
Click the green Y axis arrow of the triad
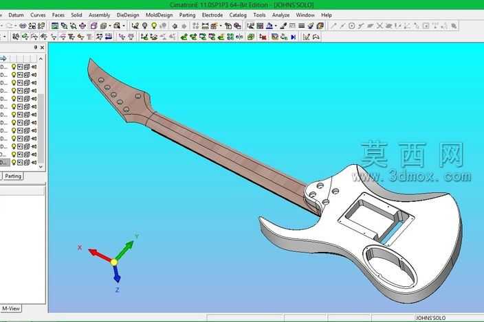click(125, 250)
